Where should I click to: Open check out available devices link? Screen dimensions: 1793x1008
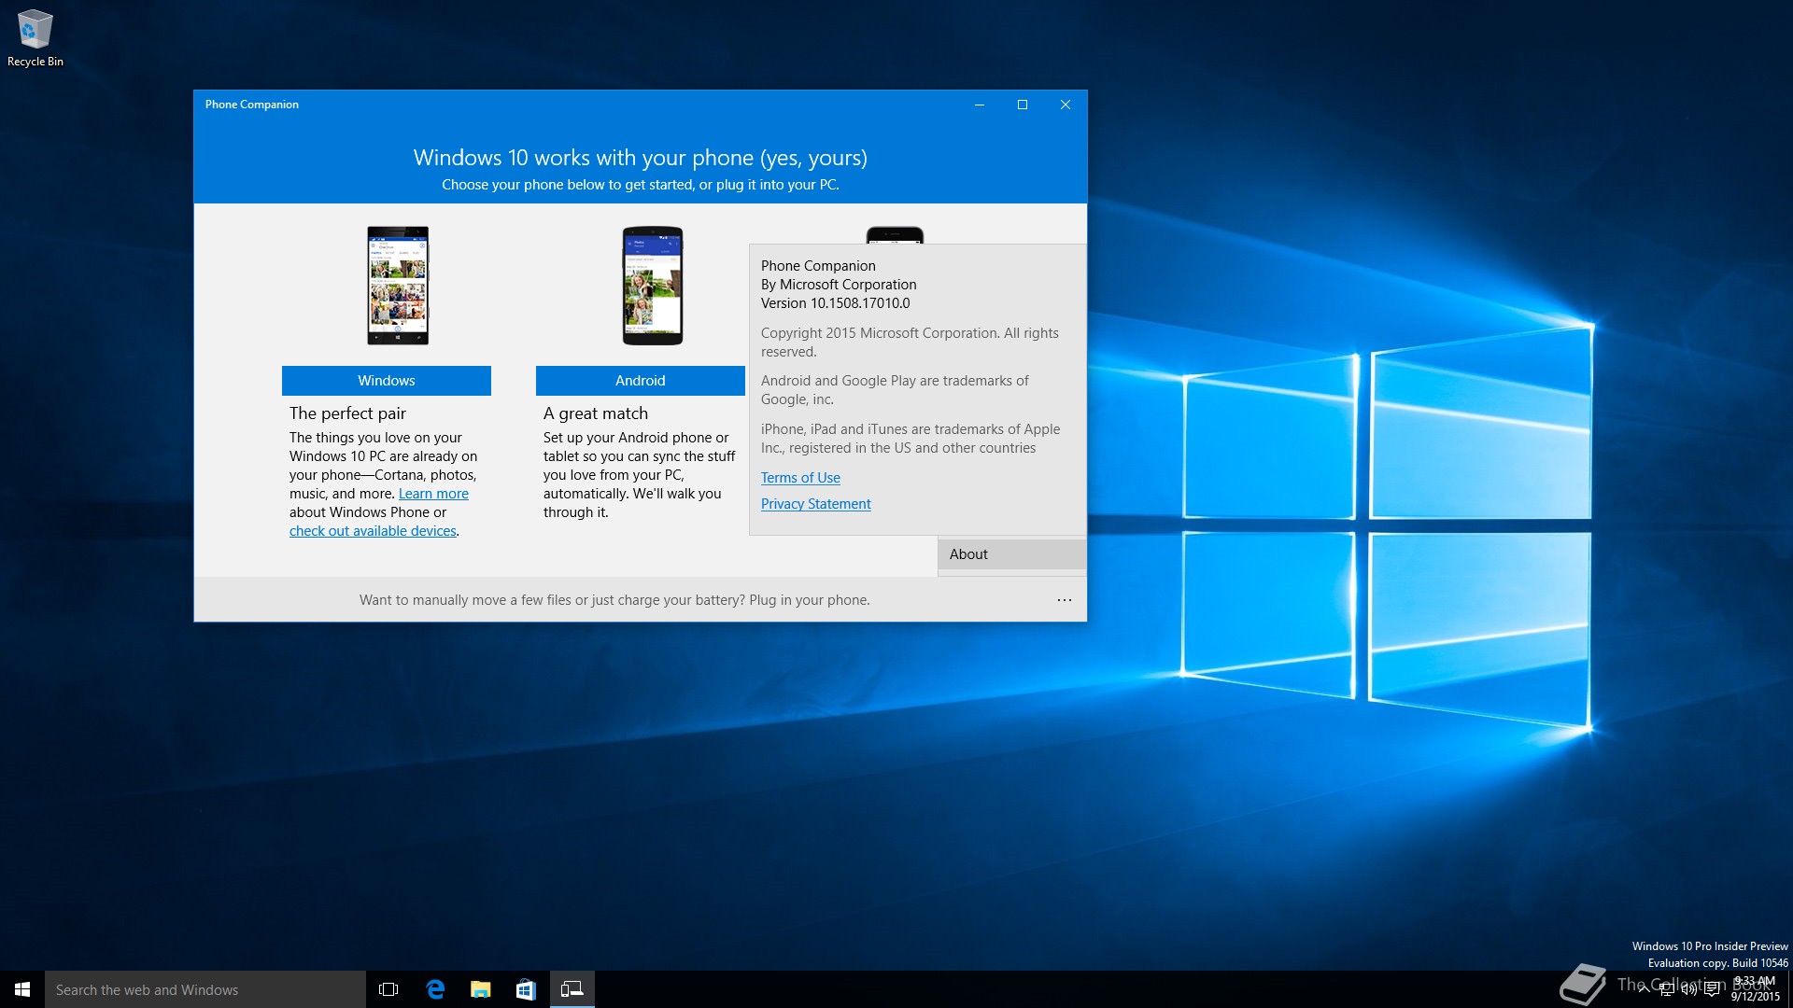[373, 531]
